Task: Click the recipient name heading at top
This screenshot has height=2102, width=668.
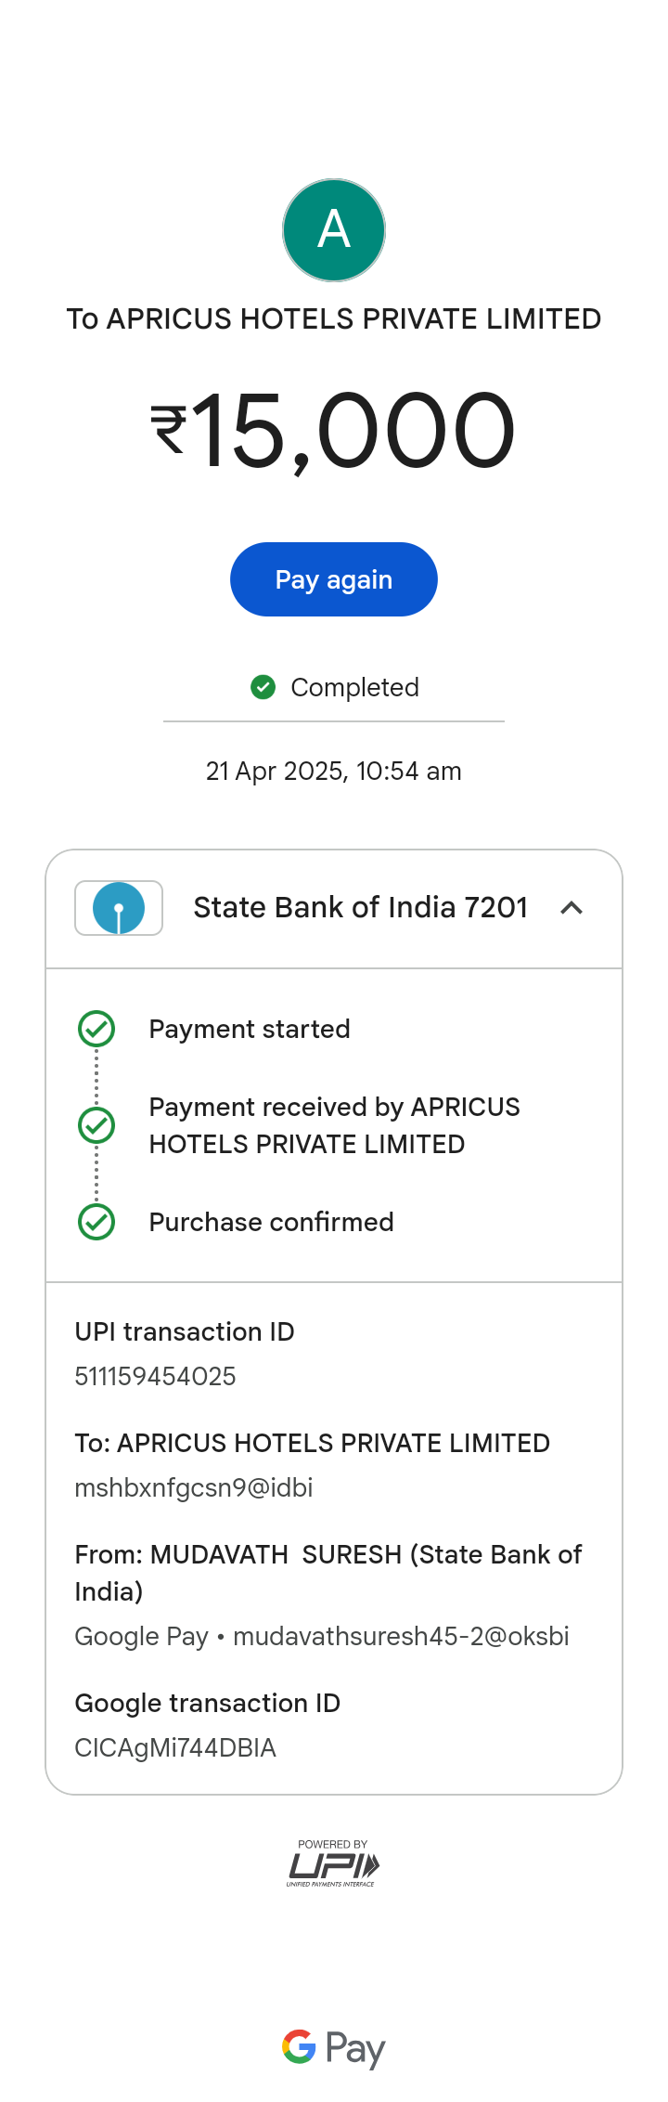Action: (x=334, y=318)
